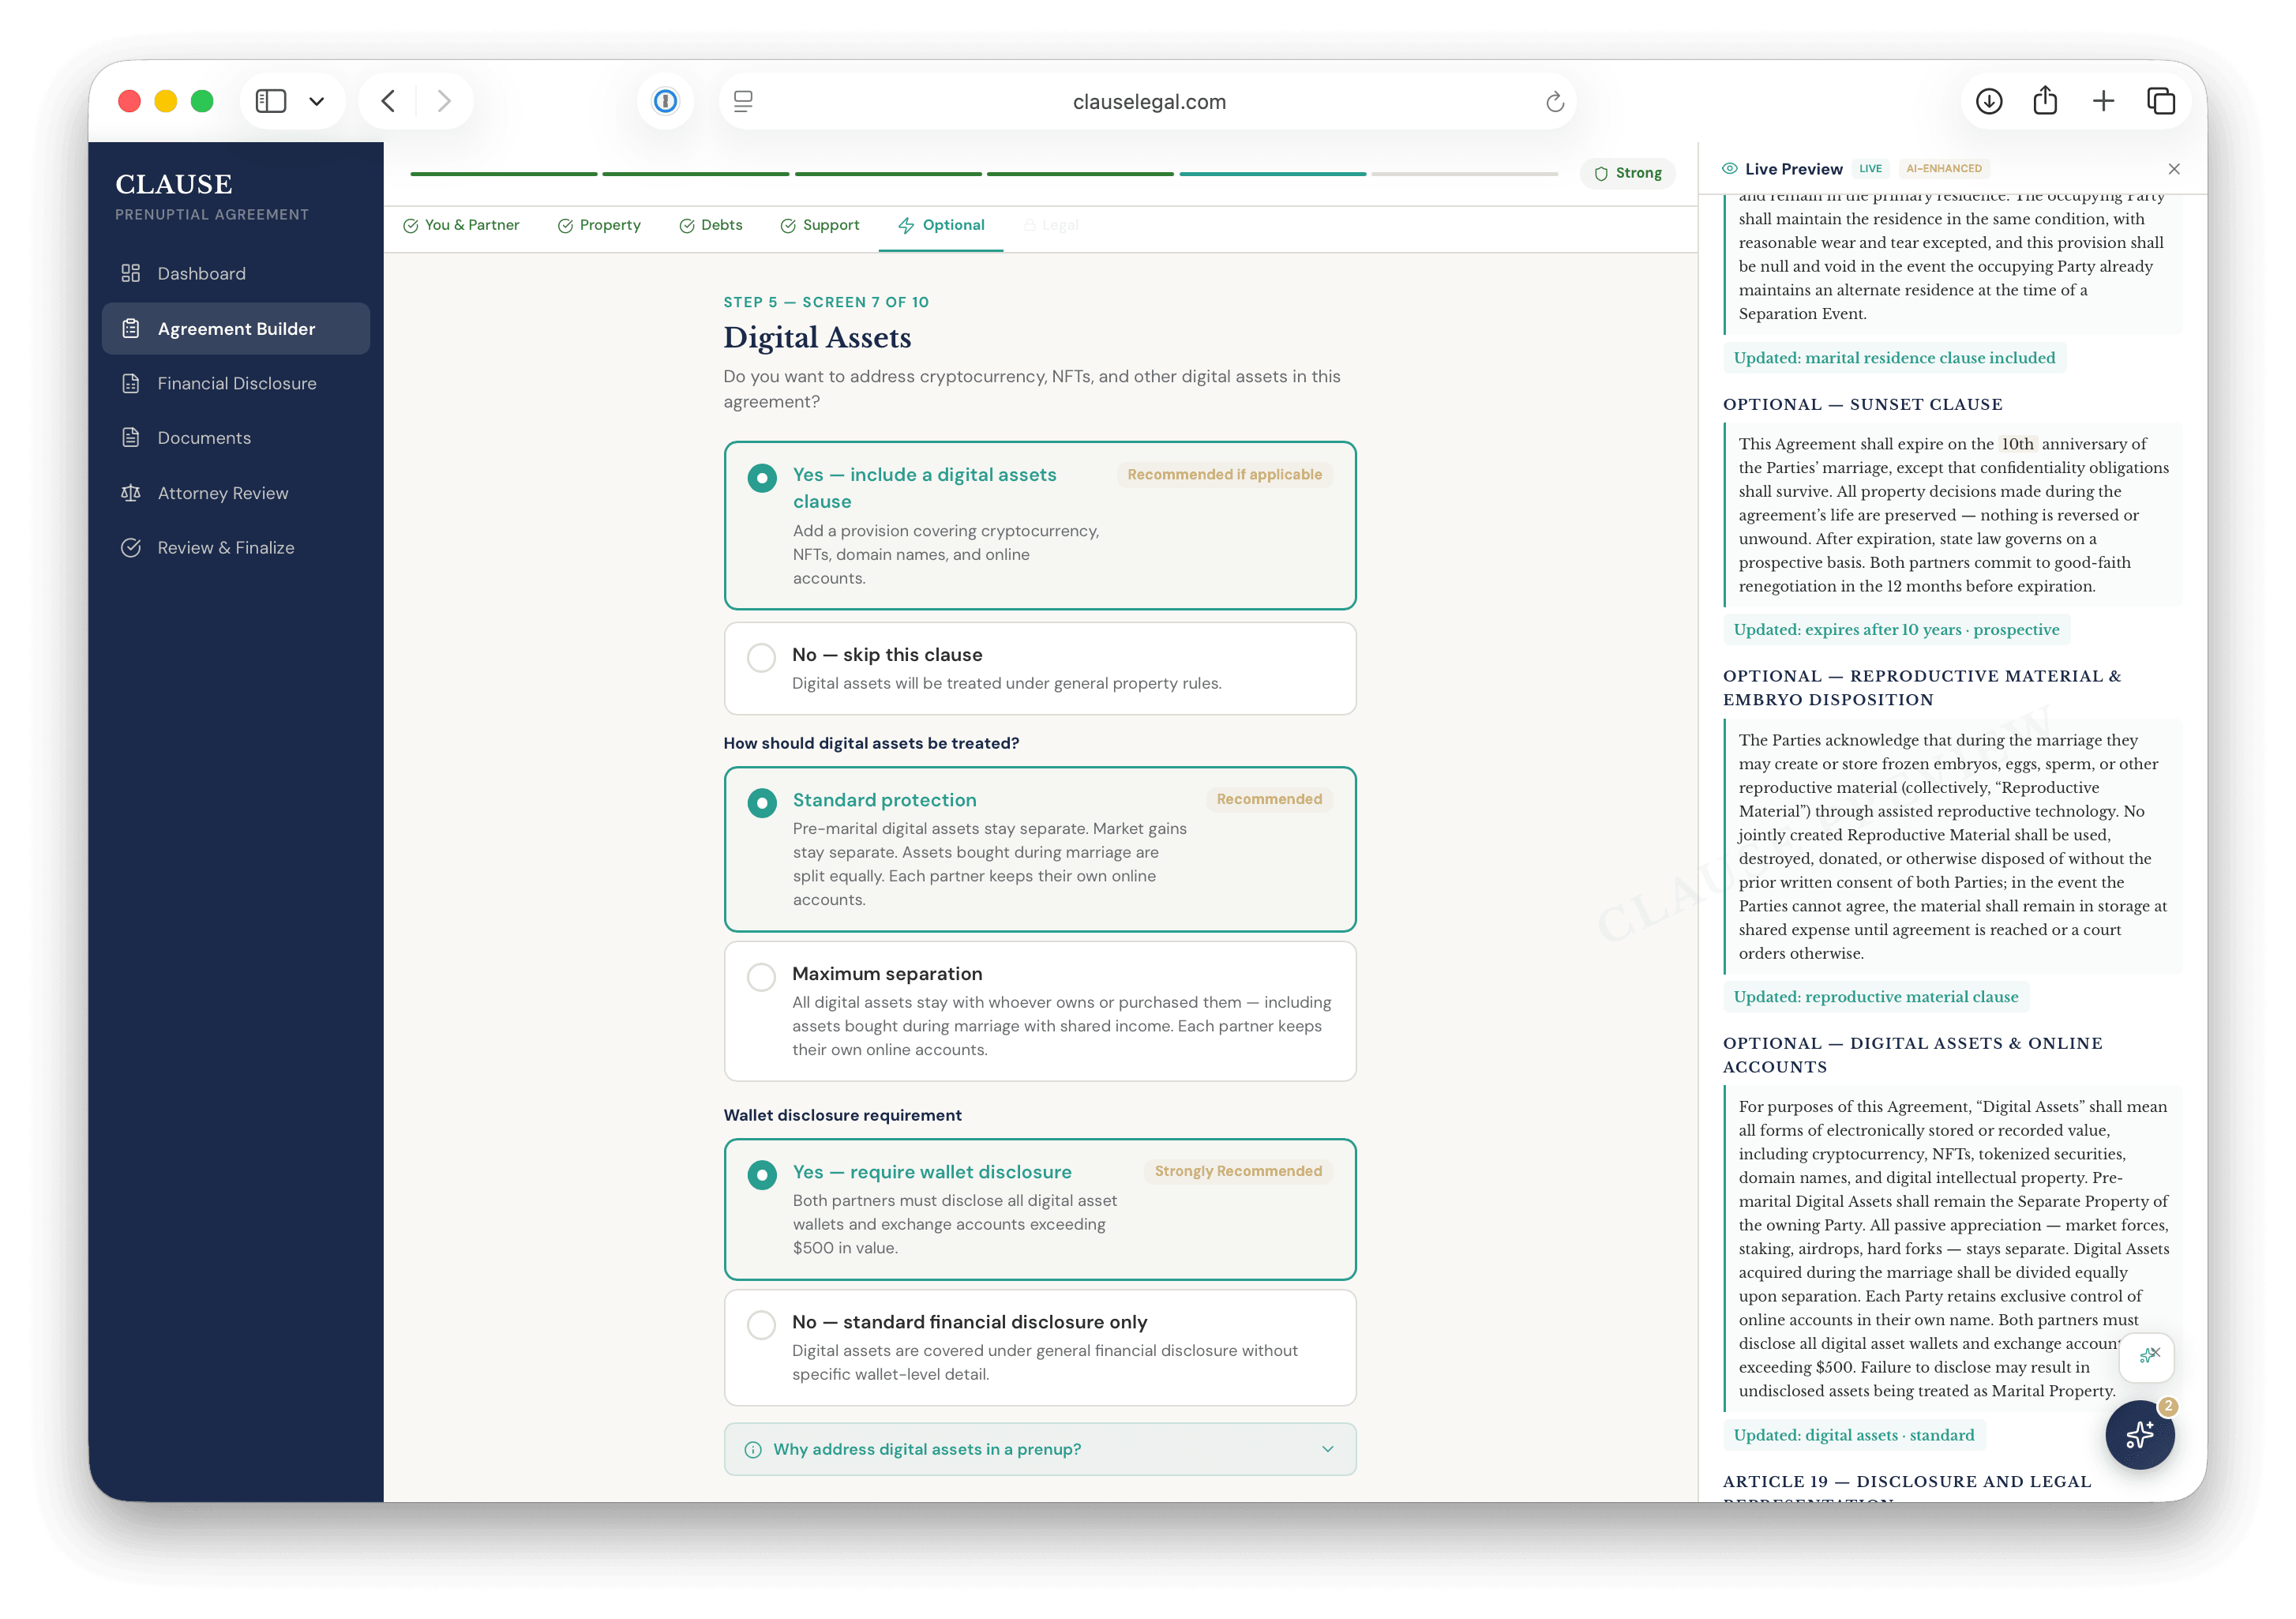Click the small AI sparkle toggle icon
This screenshot has height=1619, width=2296.
tap(2147, 1355)
